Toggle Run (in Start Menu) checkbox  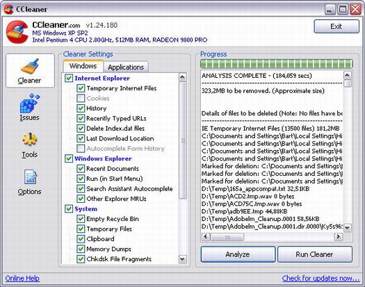[81, 179]
